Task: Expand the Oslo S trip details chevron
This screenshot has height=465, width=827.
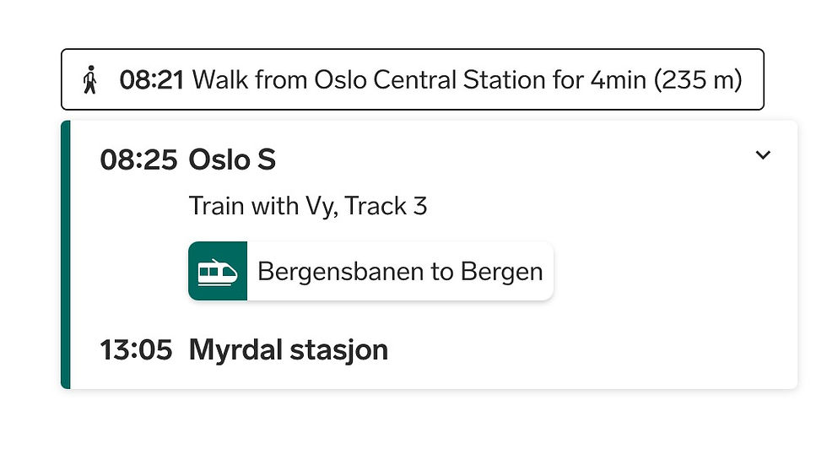Action: (x=763, y=155)
